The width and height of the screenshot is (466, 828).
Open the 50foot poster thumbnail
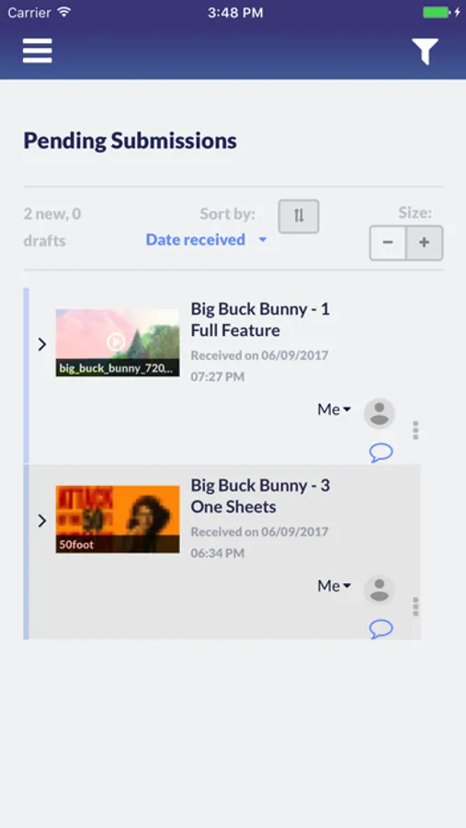[x=118, y=519]
